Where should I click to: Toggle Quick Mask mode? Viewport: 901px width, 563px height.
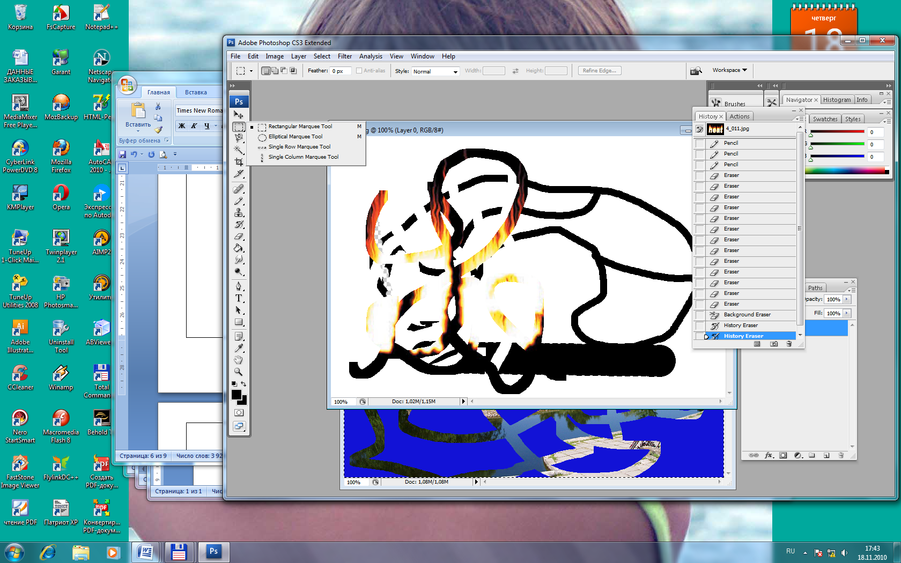click(x=239, y=412)
